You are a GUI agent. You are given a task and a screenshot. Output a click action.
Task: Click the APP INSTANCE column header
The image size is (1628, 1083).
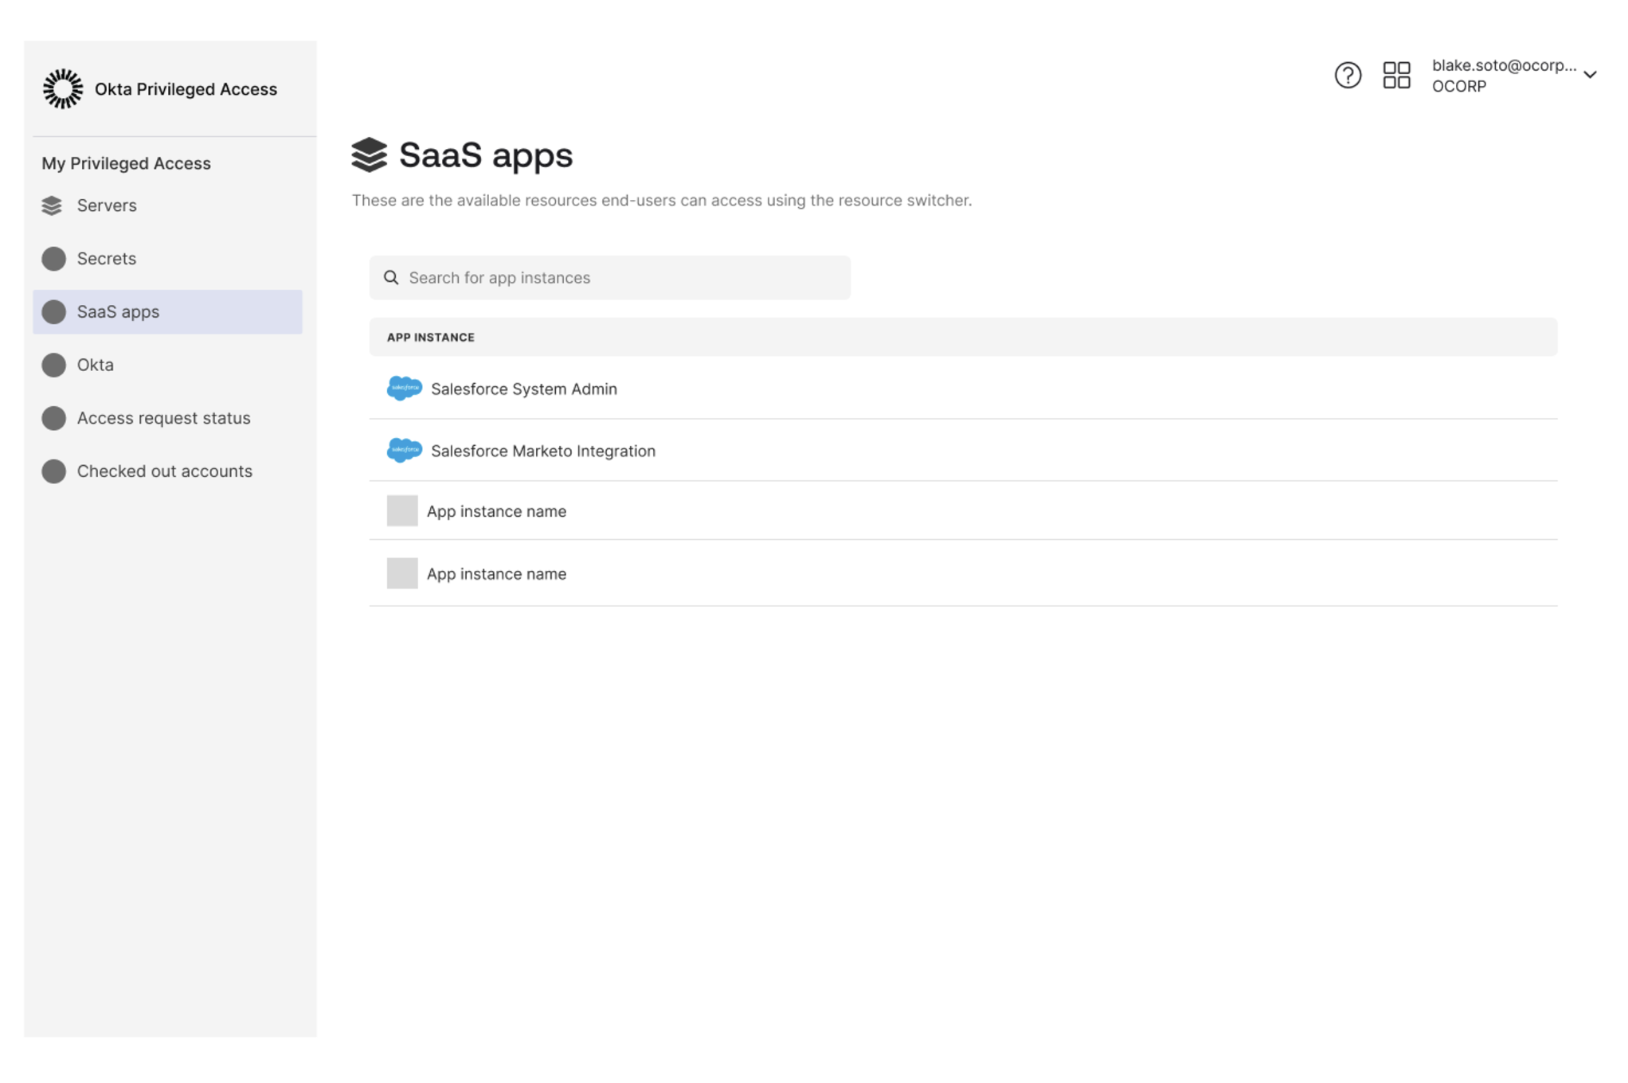click(430, 337)
